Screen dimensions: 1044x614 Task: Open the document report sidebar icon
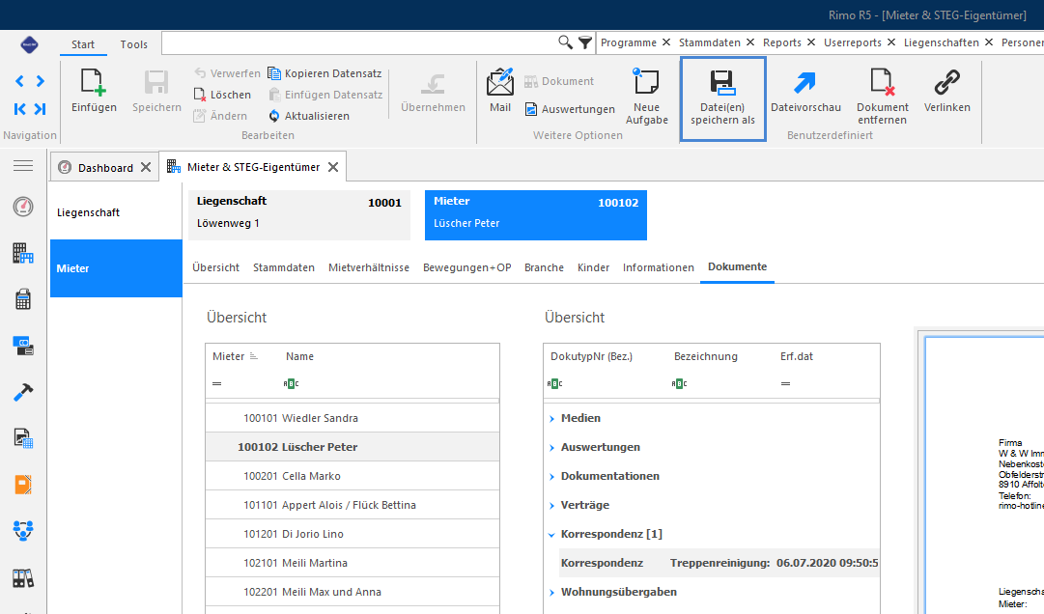pyautogui.click(x=23, y=438)
